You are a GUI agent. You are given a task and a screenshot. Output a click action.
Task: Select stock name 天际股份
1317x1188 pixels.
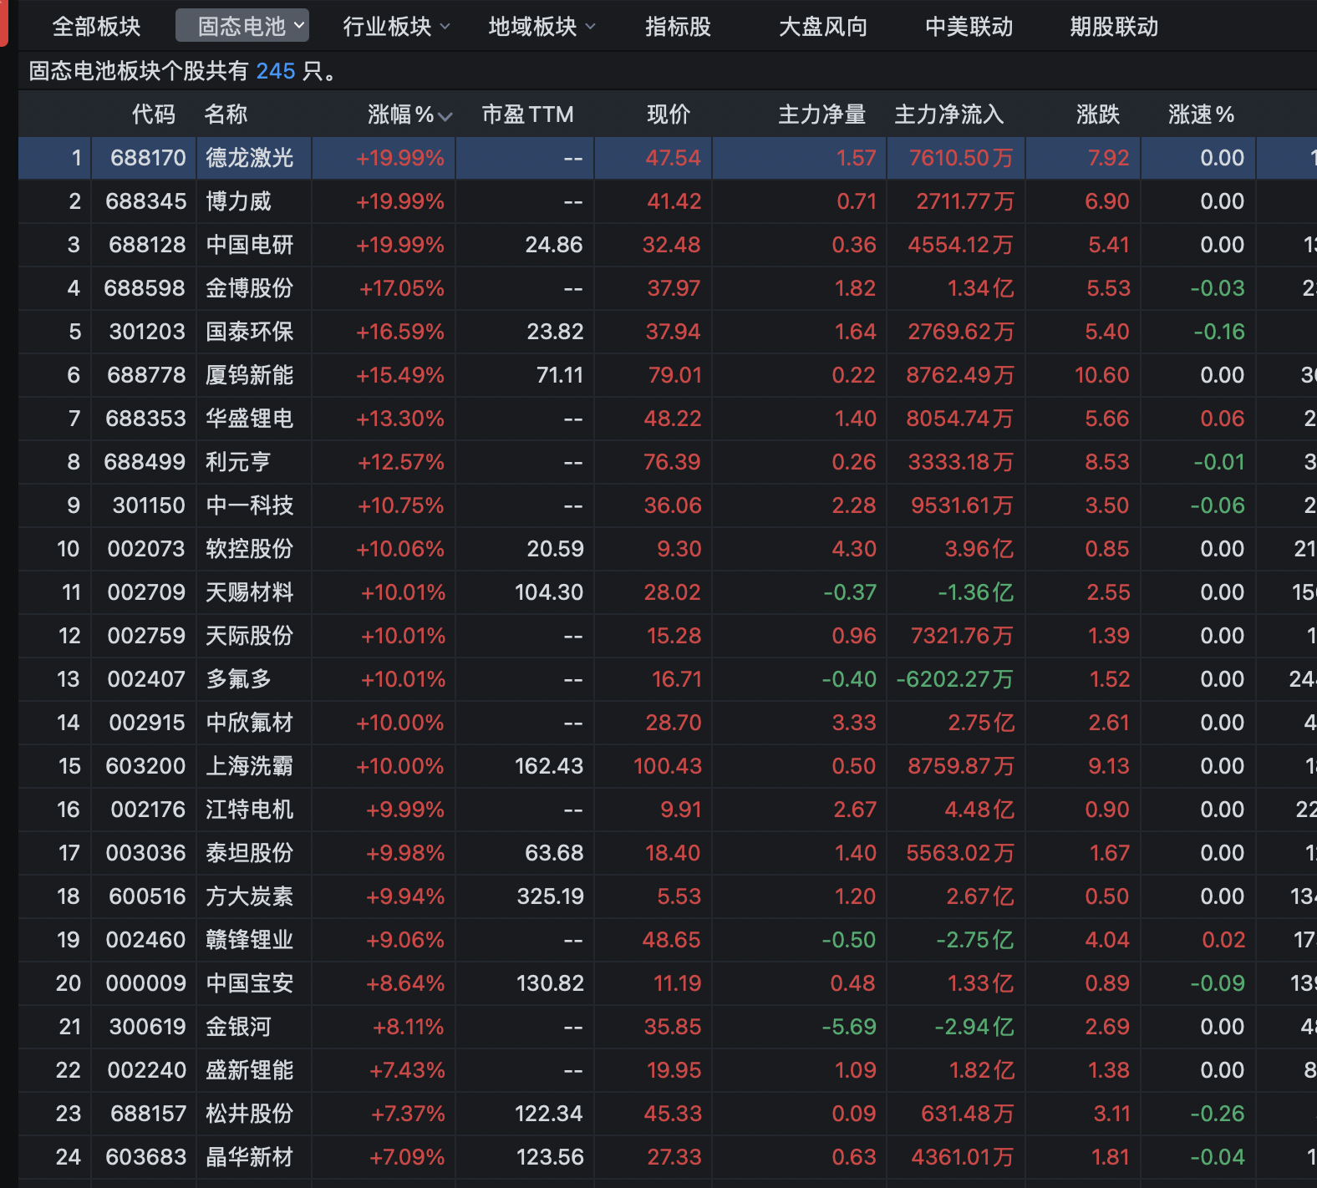click(x=250, y=636)
